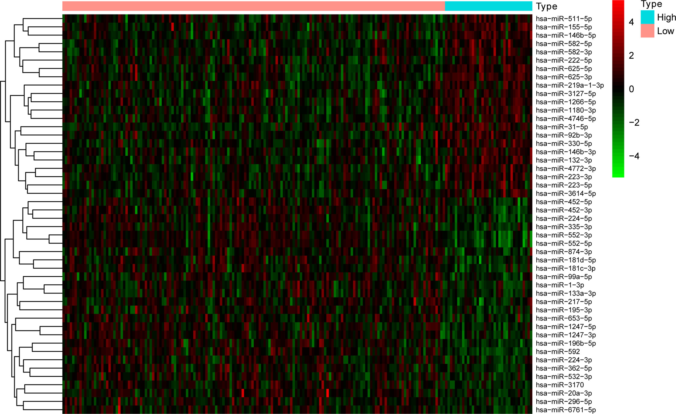Click the hsa-miR-224-3p label
This screenshot has height=414, width=676.
pos(564,360)
